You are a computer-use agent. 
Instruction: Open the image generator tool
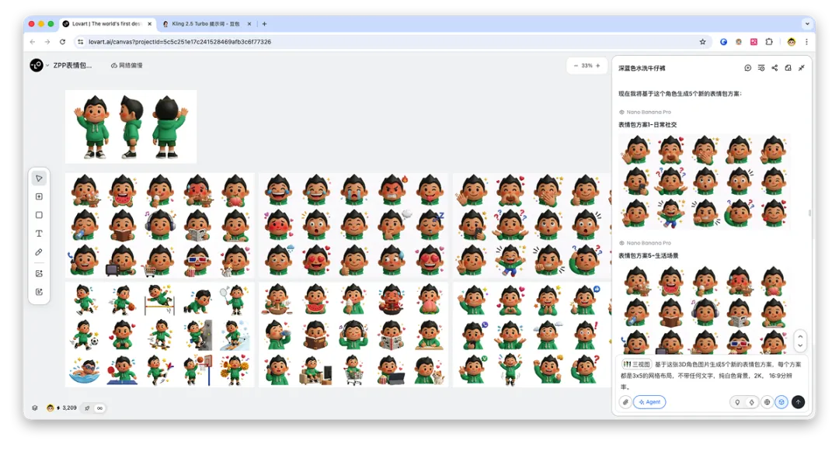click(x=39, y=273)
